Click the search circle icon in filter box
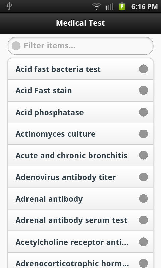This screenshot has height=268, width=161. pos(16,46)
